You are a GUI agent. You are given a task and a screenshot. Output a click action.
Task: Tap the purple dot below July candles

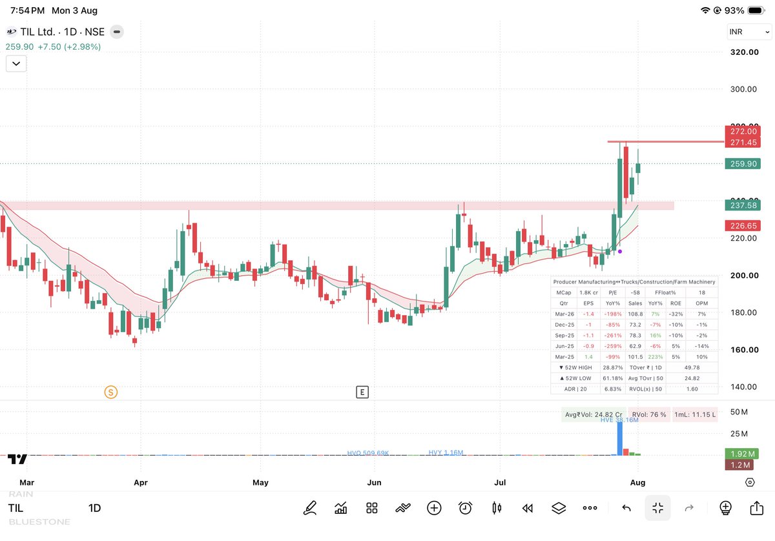[x=620, y=251]
